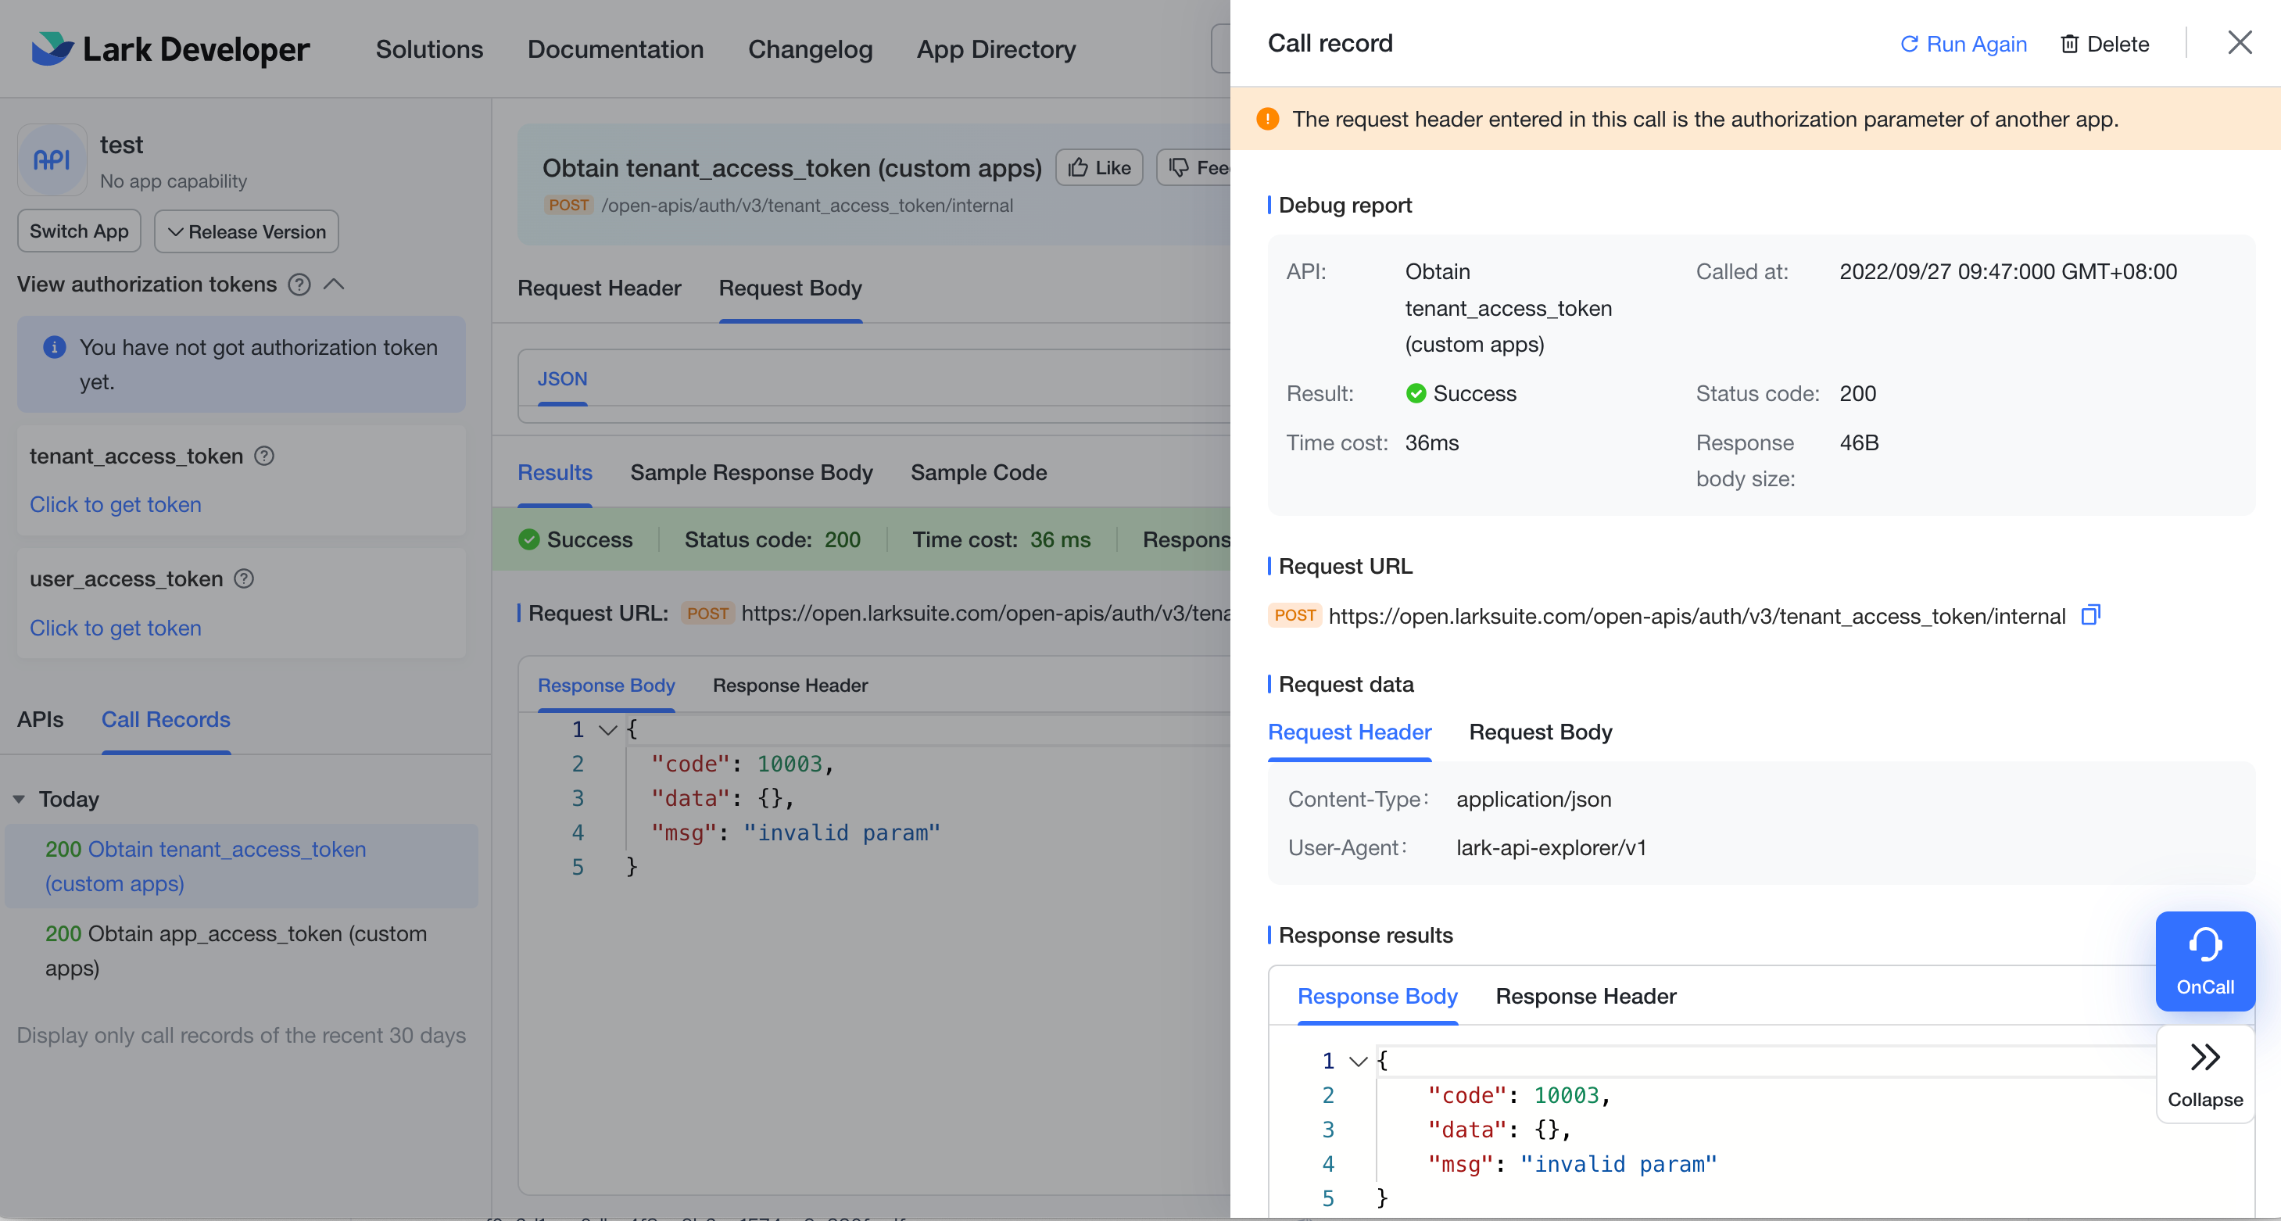
Task: Open Response Header tab in Response results
Action: point(1585,996)
